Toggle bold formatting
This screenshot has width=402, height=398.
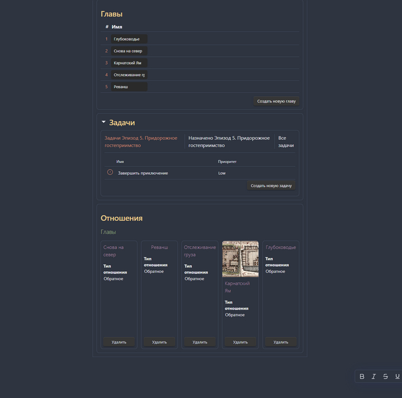(362, 376)
